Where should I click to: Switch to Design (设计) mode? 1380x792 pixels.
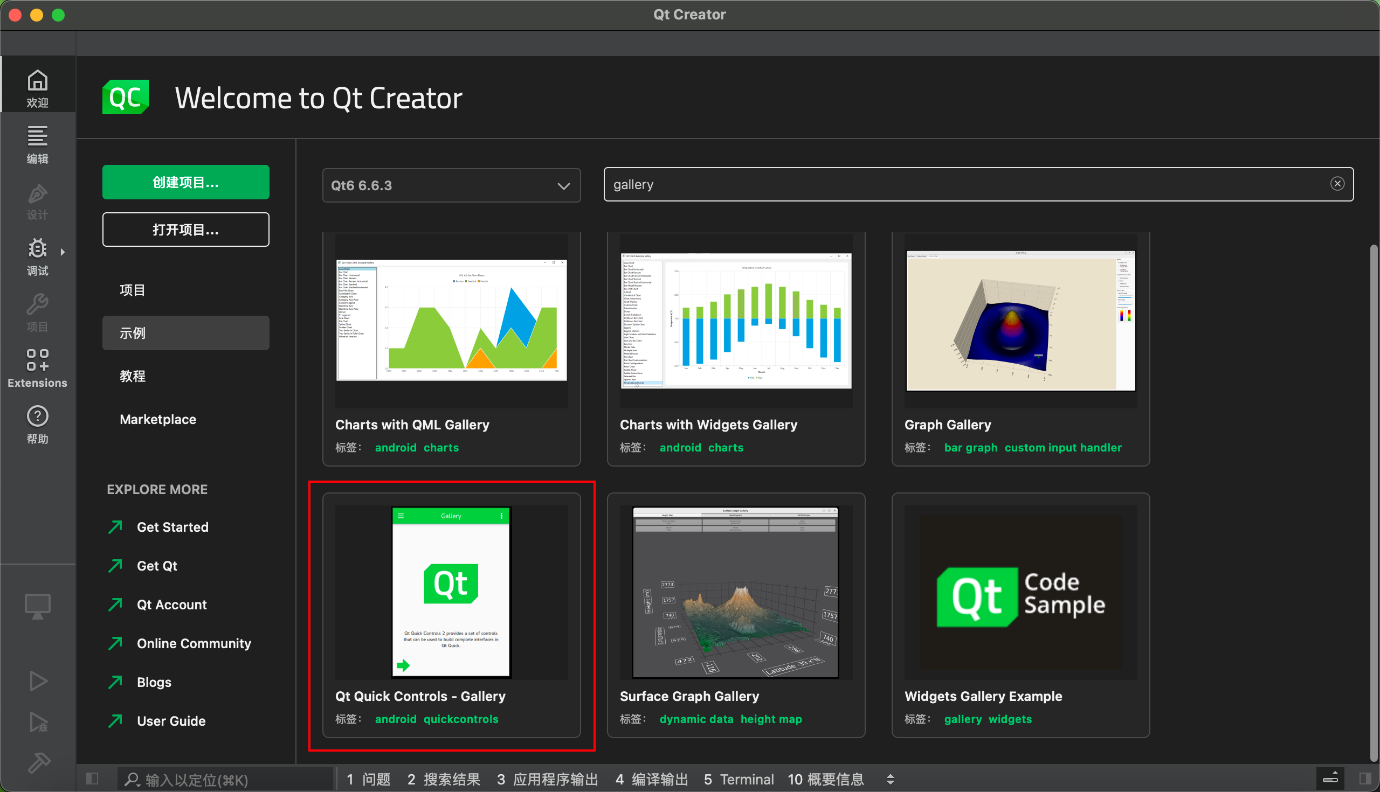[38, 201]
